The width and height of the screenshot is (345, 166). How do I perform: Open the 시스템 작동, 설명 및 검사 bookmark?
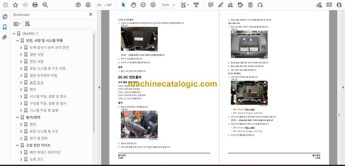click(x=48, y=97)
